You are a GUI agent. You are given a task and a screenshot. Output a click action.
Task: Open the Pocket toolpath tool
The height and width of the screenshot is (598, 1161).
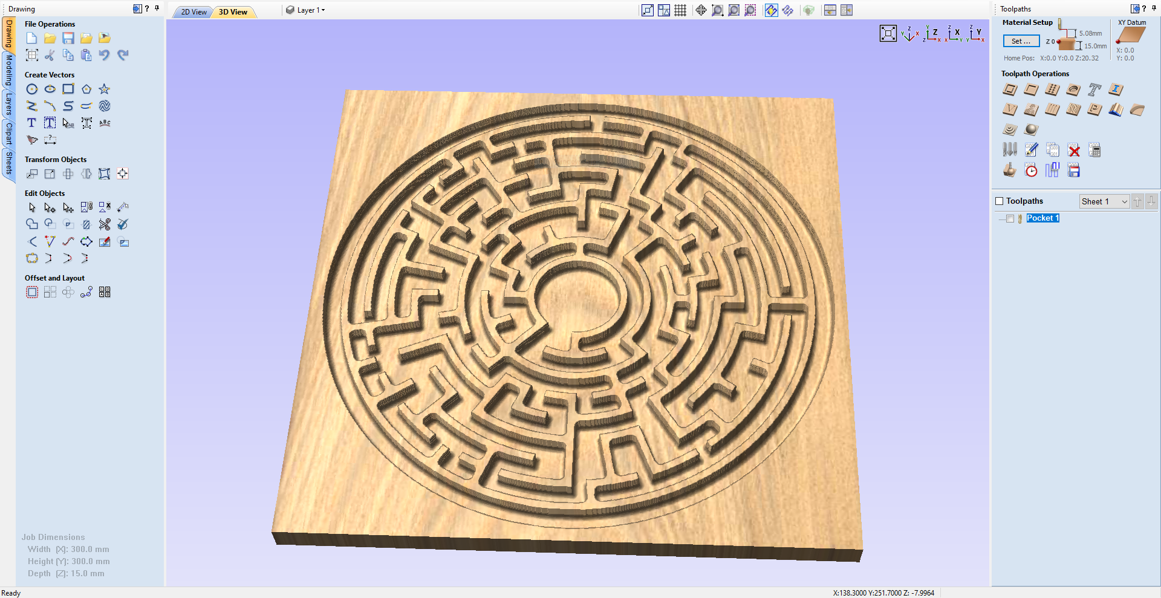click(1031, 89)
